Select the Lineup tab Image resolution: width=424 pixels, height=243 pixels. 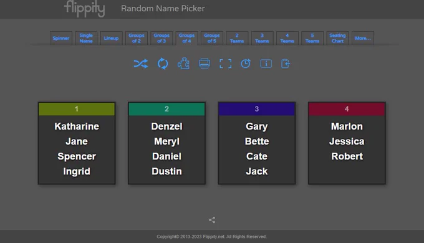pyautogui.click(x=111, y=38)
